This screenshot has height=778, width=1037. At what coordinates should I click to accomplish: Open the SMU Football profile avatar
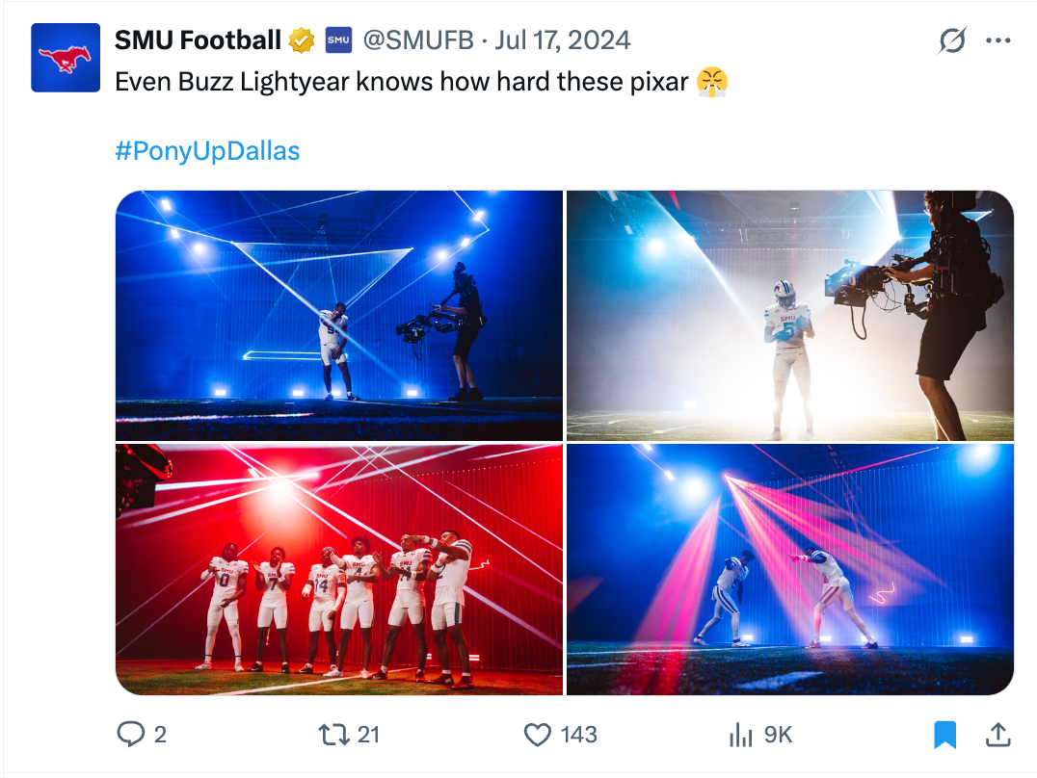pos(66,58)
